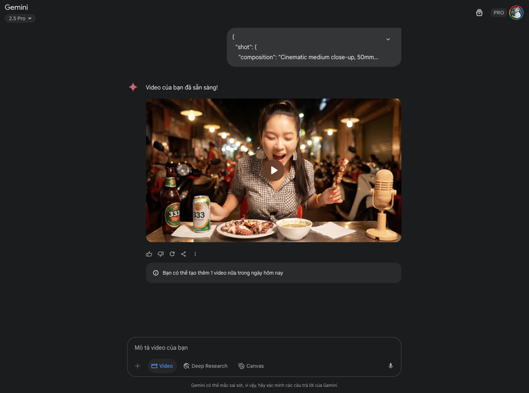Click the Gemini title in the header
The height and width of the screenshot is (393, 529).
[16, 7]
